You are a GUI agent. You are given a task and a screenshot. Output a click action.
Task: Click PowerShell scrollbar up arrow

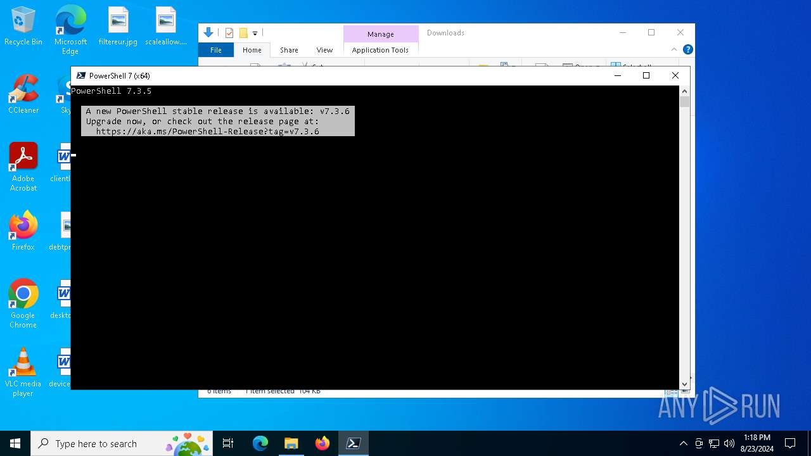click(x=684, y=91)
